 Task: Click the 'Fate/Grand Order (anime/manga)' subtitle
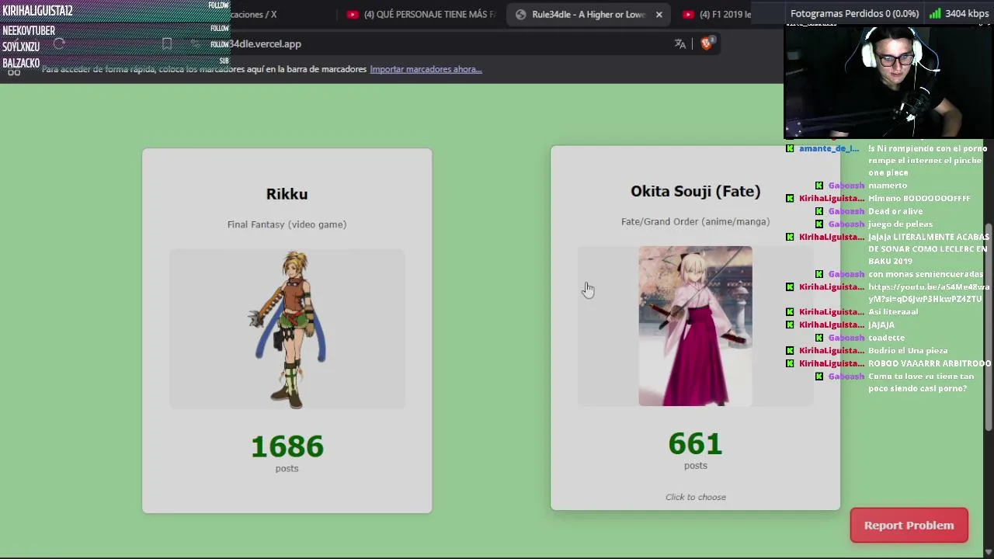coord(695,221)
